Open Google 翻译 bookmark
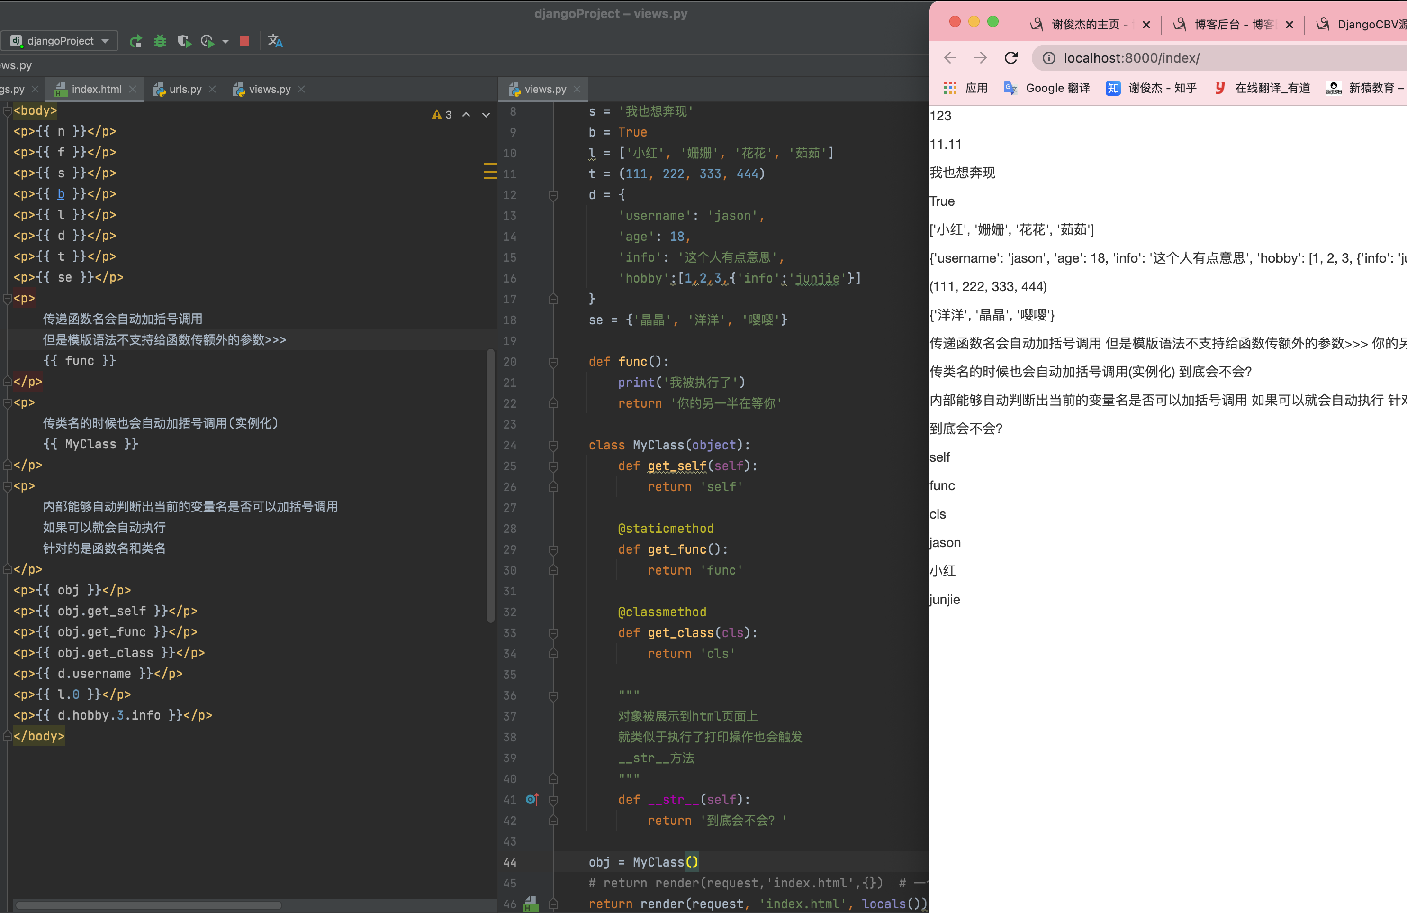The width and height of the screenshot is (1407, 913). 1047,88
